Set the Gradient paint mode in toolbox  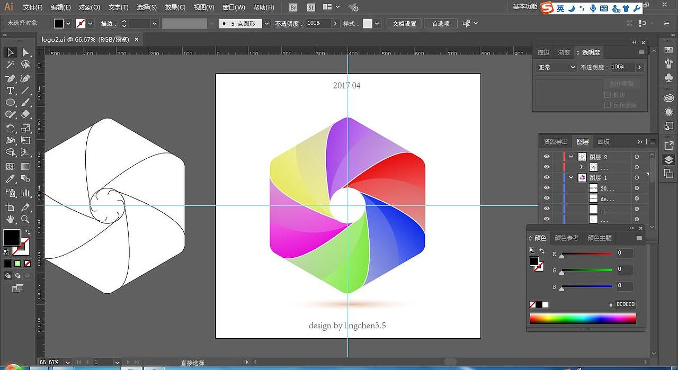[17, 263]
